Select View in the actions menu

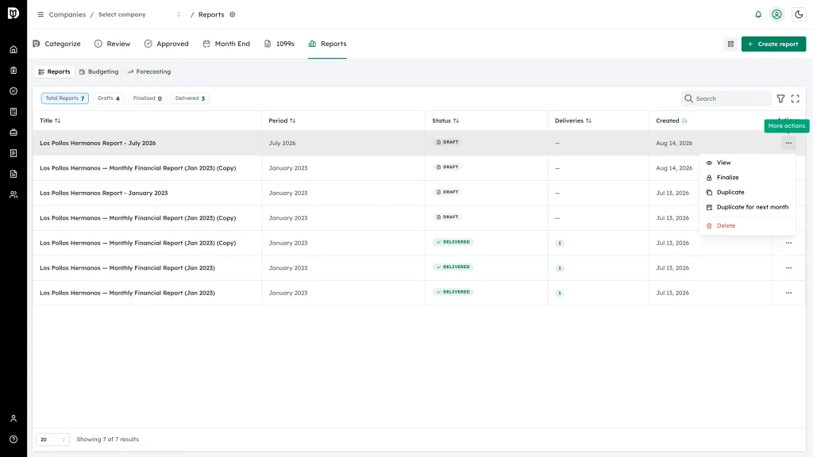(747, 163)
